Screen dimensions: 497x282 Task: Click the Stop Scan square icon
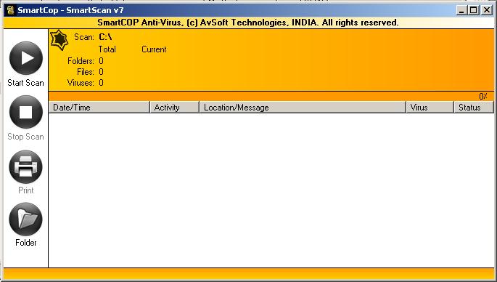point(26,112)
